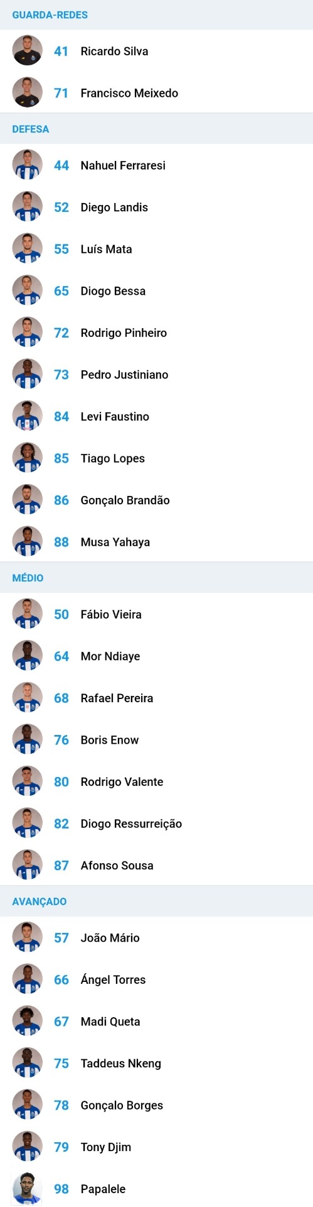Open Rodrigo Pinheiro's profile link

coord(156,333)
